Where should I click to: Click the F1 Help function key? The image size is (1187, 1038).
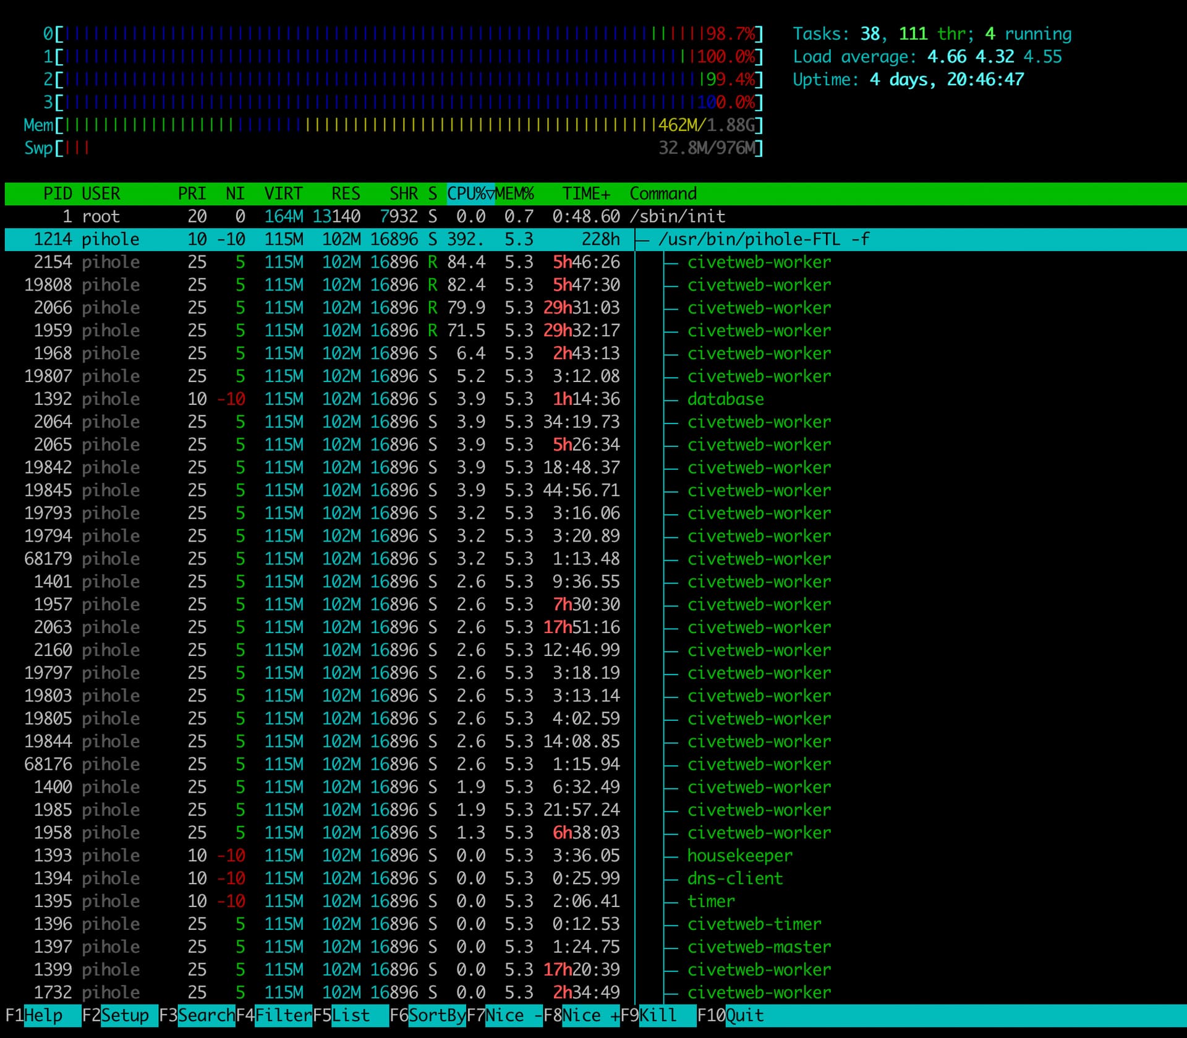[x=42, y=1016]
